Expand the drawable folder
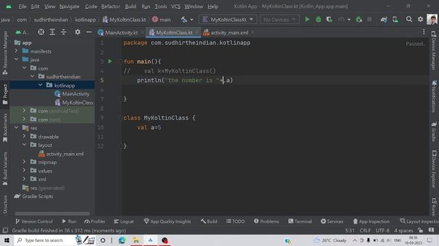Screen dimensions: 439x246 pos(24,136)
